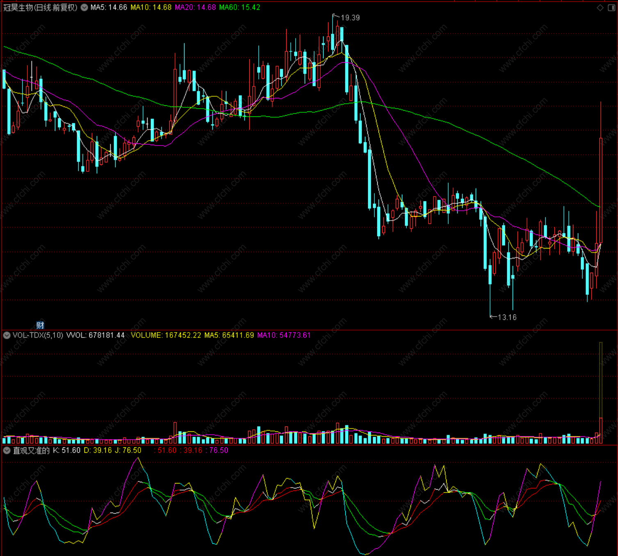Click the 19.39 high price marker

(x=350, y=18)
